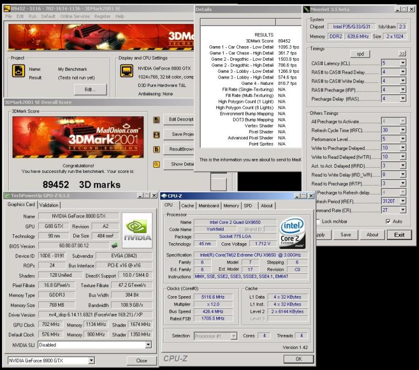Toggle the Auto checkbox in MemSet
419x370 pixels.
click(x=388, y=221)
